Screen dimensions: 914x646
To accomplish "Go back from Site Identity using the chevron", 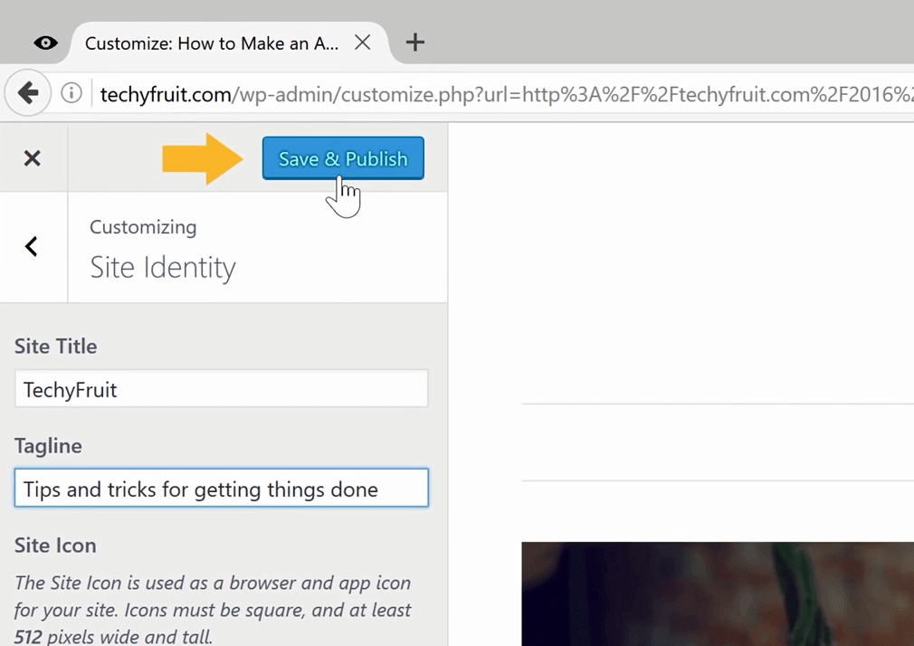I will tap(32, 247).
